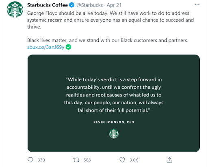Image resolution: width=208 pixels, height=167 pixels.
Task: Open the share tweet icon
Action: pyautogui.click(x=169, y=160)
